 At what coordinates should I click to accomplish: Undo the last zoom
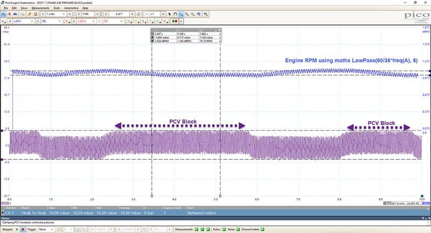[x=198, y=14]
